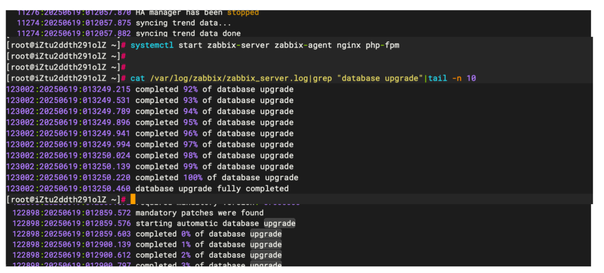Click the orange terminal cursor block

(x=133, y=199)
